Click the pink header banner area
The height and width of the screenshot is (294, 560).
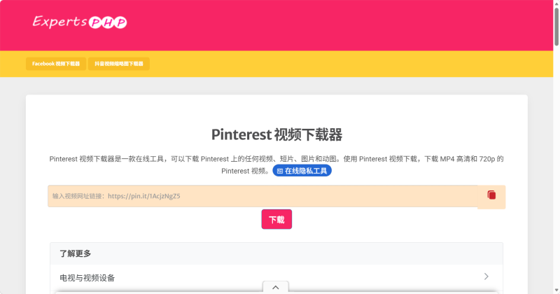pyautogui.click(x=350, y=24)
